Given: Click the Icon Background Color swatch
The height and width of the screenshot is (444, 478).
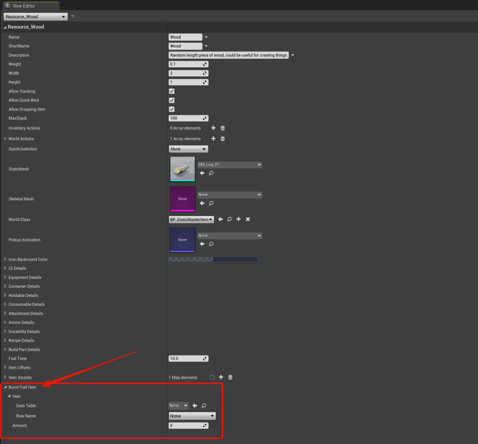Looking at the screenshot, I should point(213,259).
